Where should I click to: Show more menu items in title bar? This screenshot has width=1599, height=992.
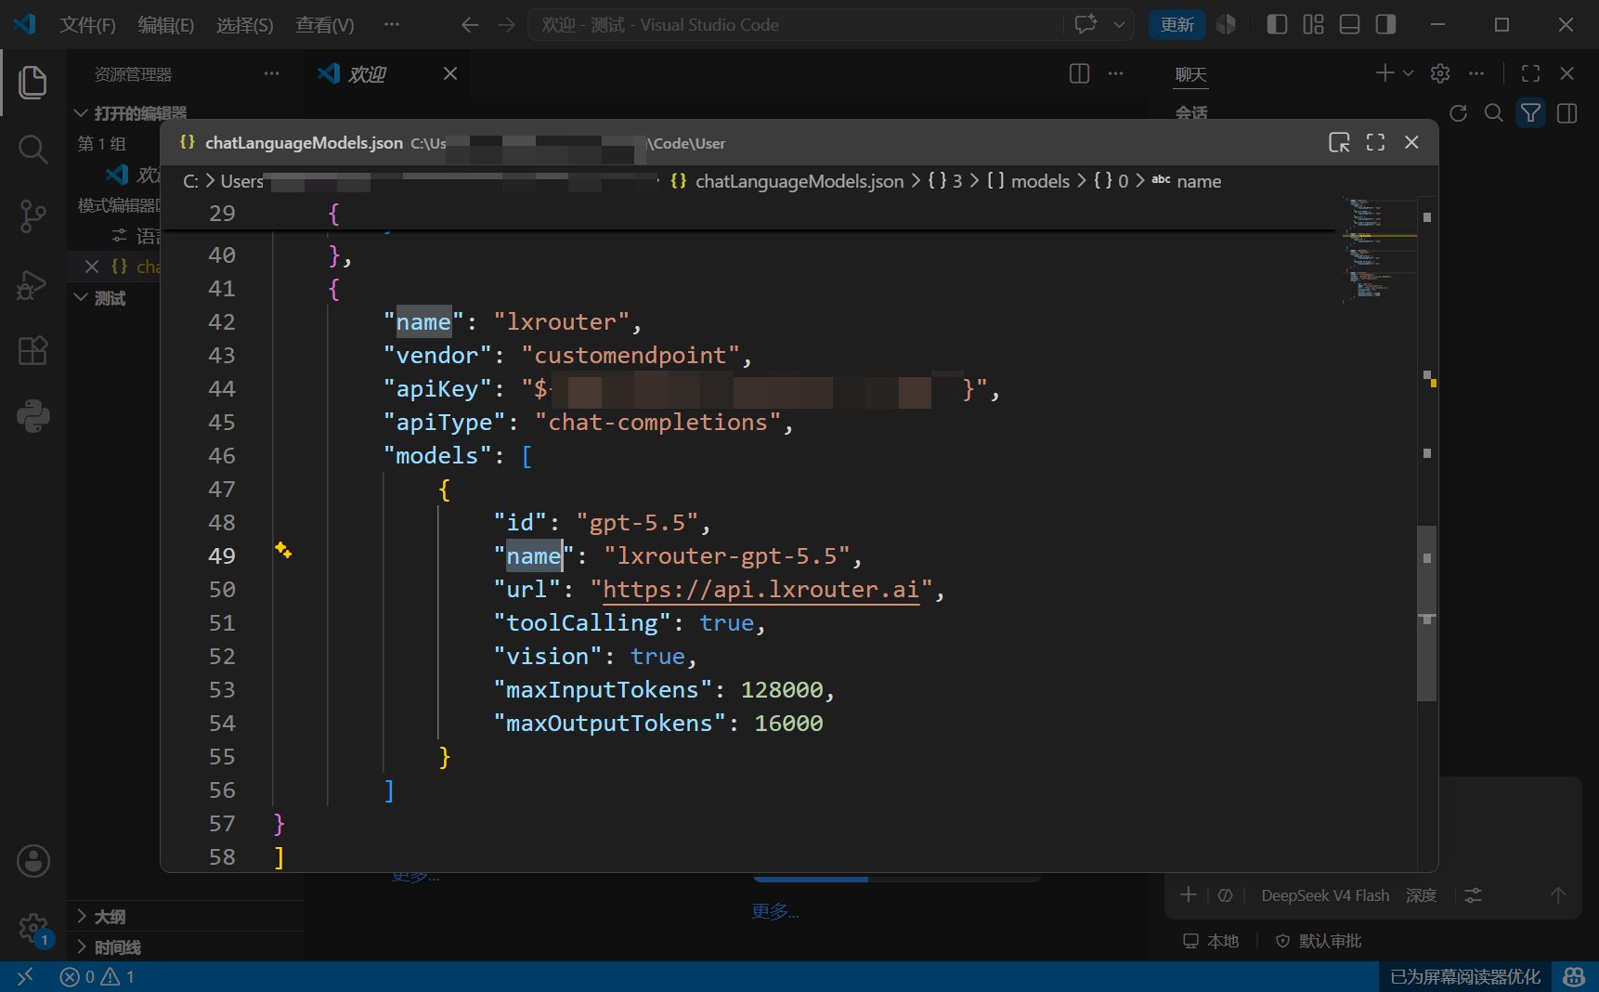click(392, 25)
